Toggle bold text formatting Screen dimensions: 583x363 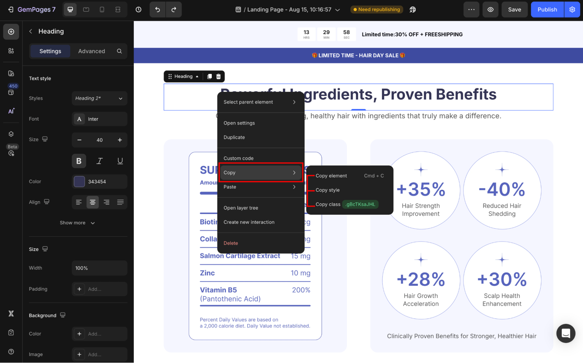pos(79,161)
